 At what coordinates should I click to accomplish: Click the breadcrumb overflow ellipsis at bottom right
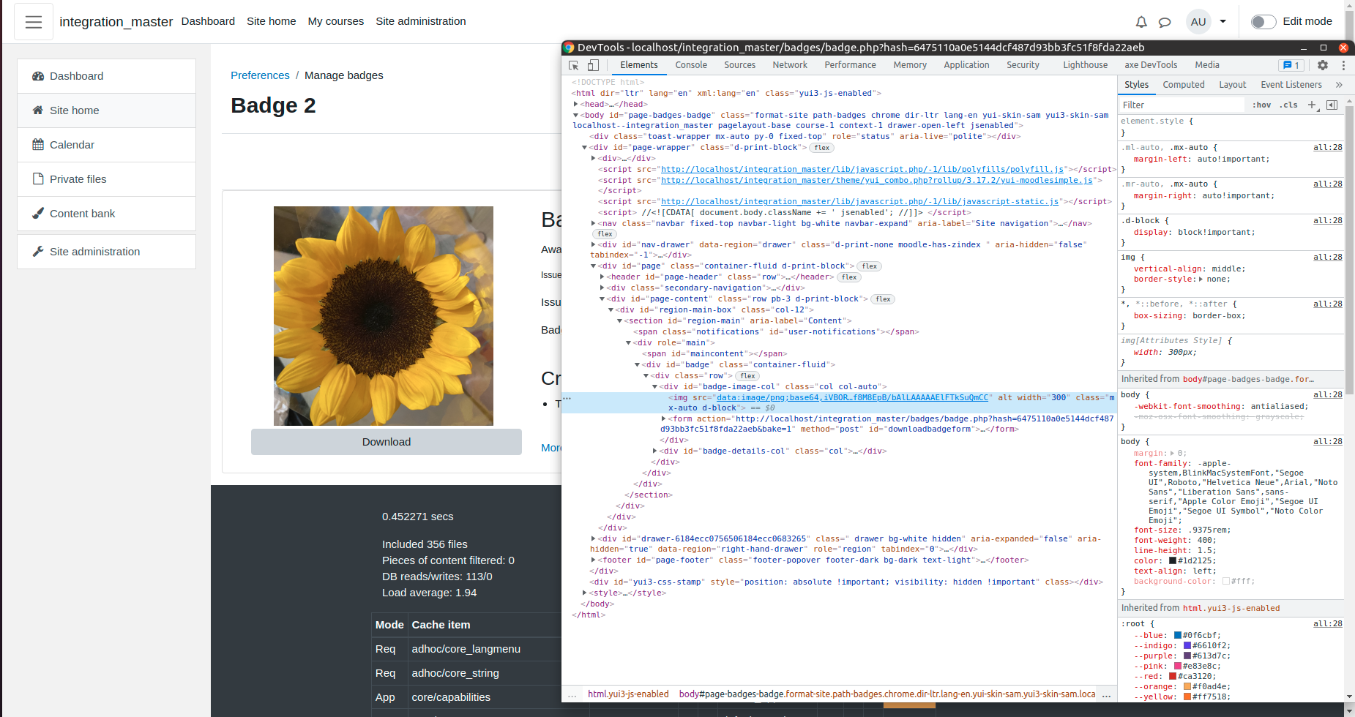[1106, 695]
